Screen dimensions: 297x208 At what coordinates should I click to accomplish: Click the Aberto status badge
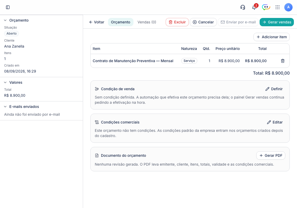(12, 34)
